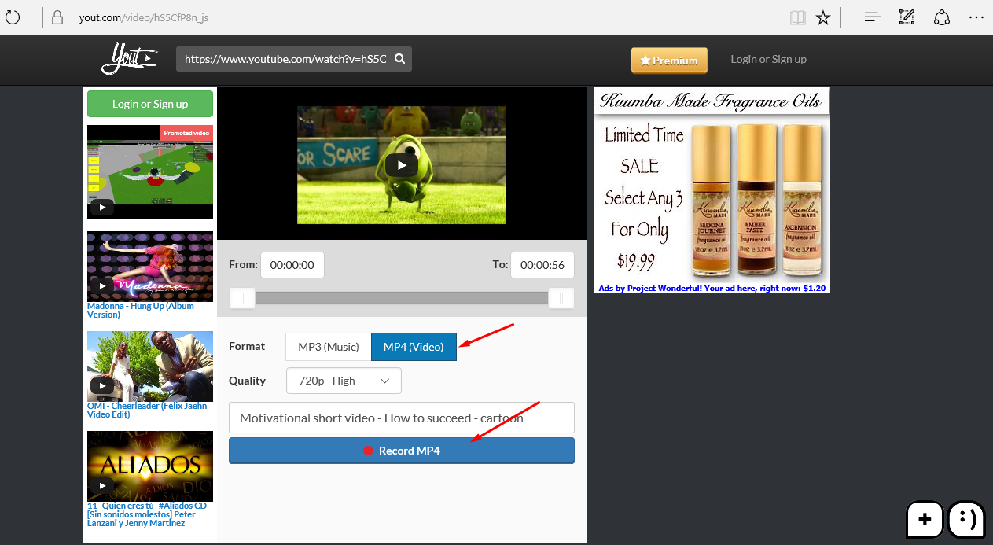This screenshot has height=545, width=993.
Task: Click the right trim slider handle
Action: pyautogui.click(x=561, y=298)
